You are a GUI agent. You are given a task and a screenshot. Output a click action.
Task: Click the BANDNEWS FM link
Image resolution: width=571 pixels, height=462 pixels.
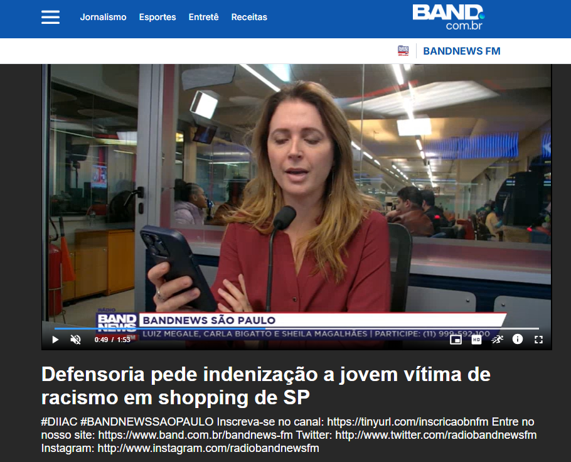coord(462,51)
